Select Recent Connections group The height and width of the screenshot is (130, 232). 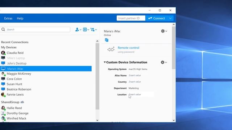point(14,42)
